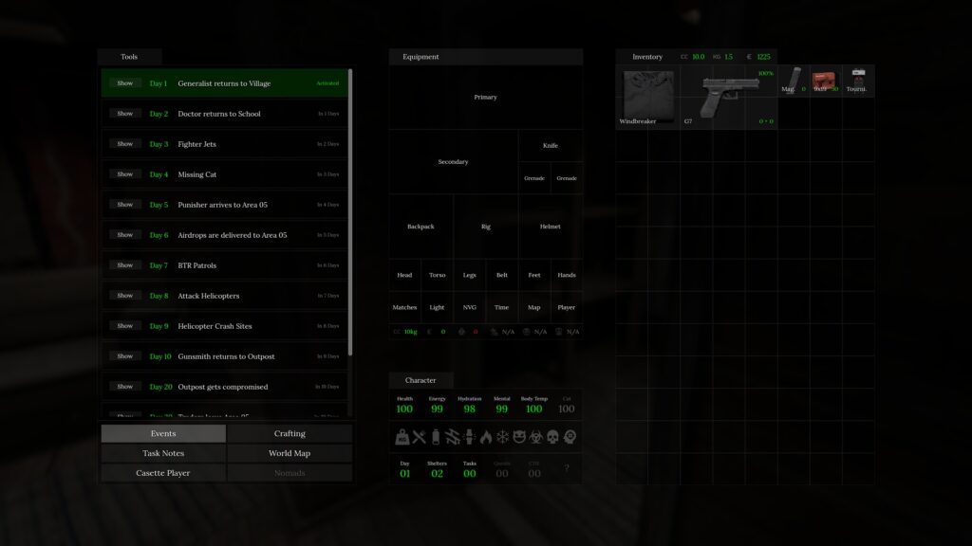Click the fracture status icon
The height and width of the screenshot is (546, 972).
click(469, 437)
